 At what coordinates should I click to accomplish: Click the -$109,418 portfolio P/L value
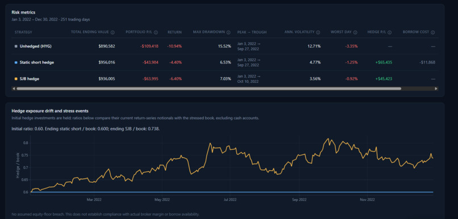[x=149, y=46]
